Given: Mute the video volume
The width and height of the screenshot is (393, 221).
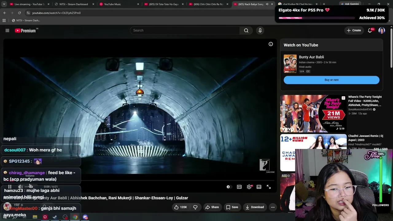Looking at the screenshot, I should [x=20, y=187].
